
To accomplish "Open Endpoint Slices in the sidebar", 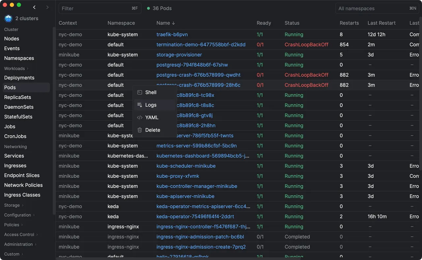I will (22, 175).
